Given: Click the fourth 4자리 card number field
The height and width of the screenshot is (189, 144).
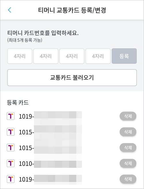Looking at the screenshot, I should [x=98, y=56].
